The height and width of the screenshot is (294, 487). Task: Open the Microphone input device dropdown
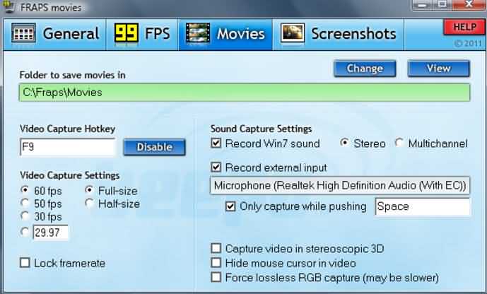(x=340, y=186)
